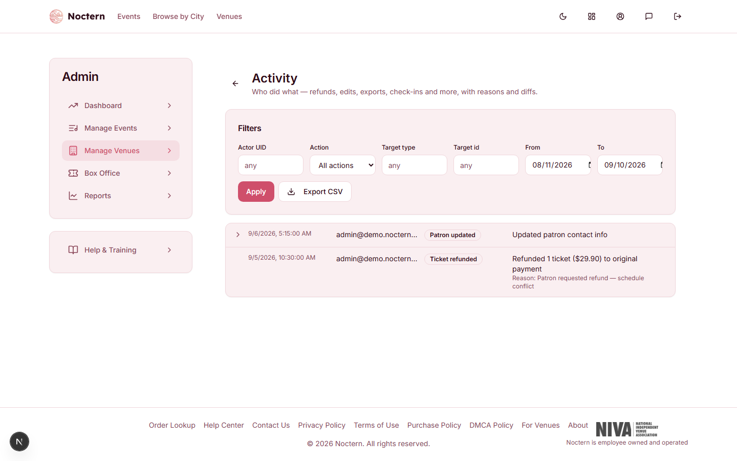This screenshot has width=737, height=461.
Task: Open the user account profile icon
Action: coord(620,16)
